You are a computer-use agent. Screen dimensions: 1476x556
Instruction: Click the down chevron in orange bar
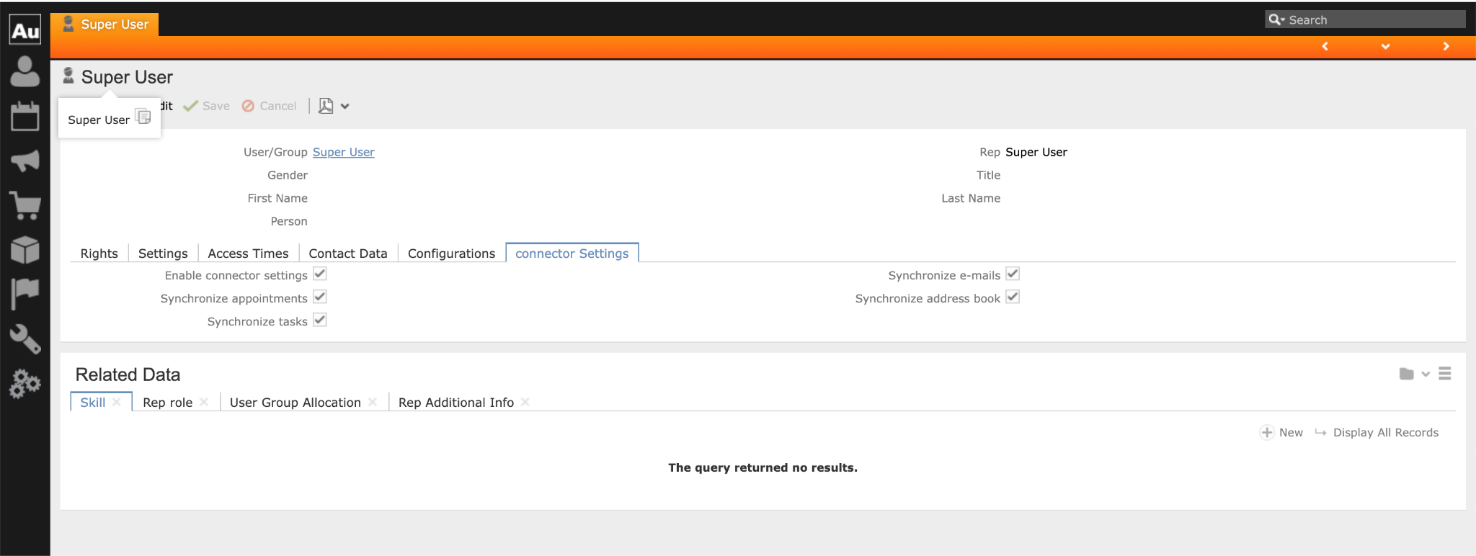(1385, 47)
